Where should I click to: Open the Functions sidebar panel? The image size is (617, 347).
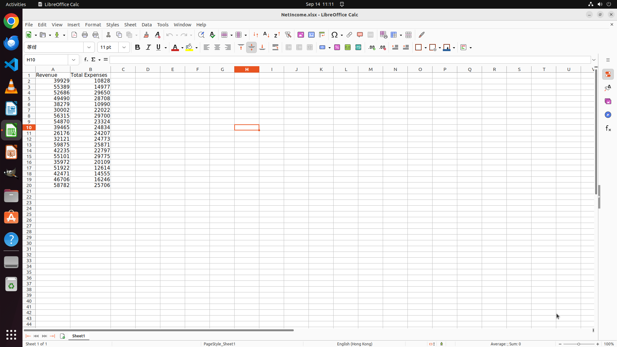click(608, 129)
